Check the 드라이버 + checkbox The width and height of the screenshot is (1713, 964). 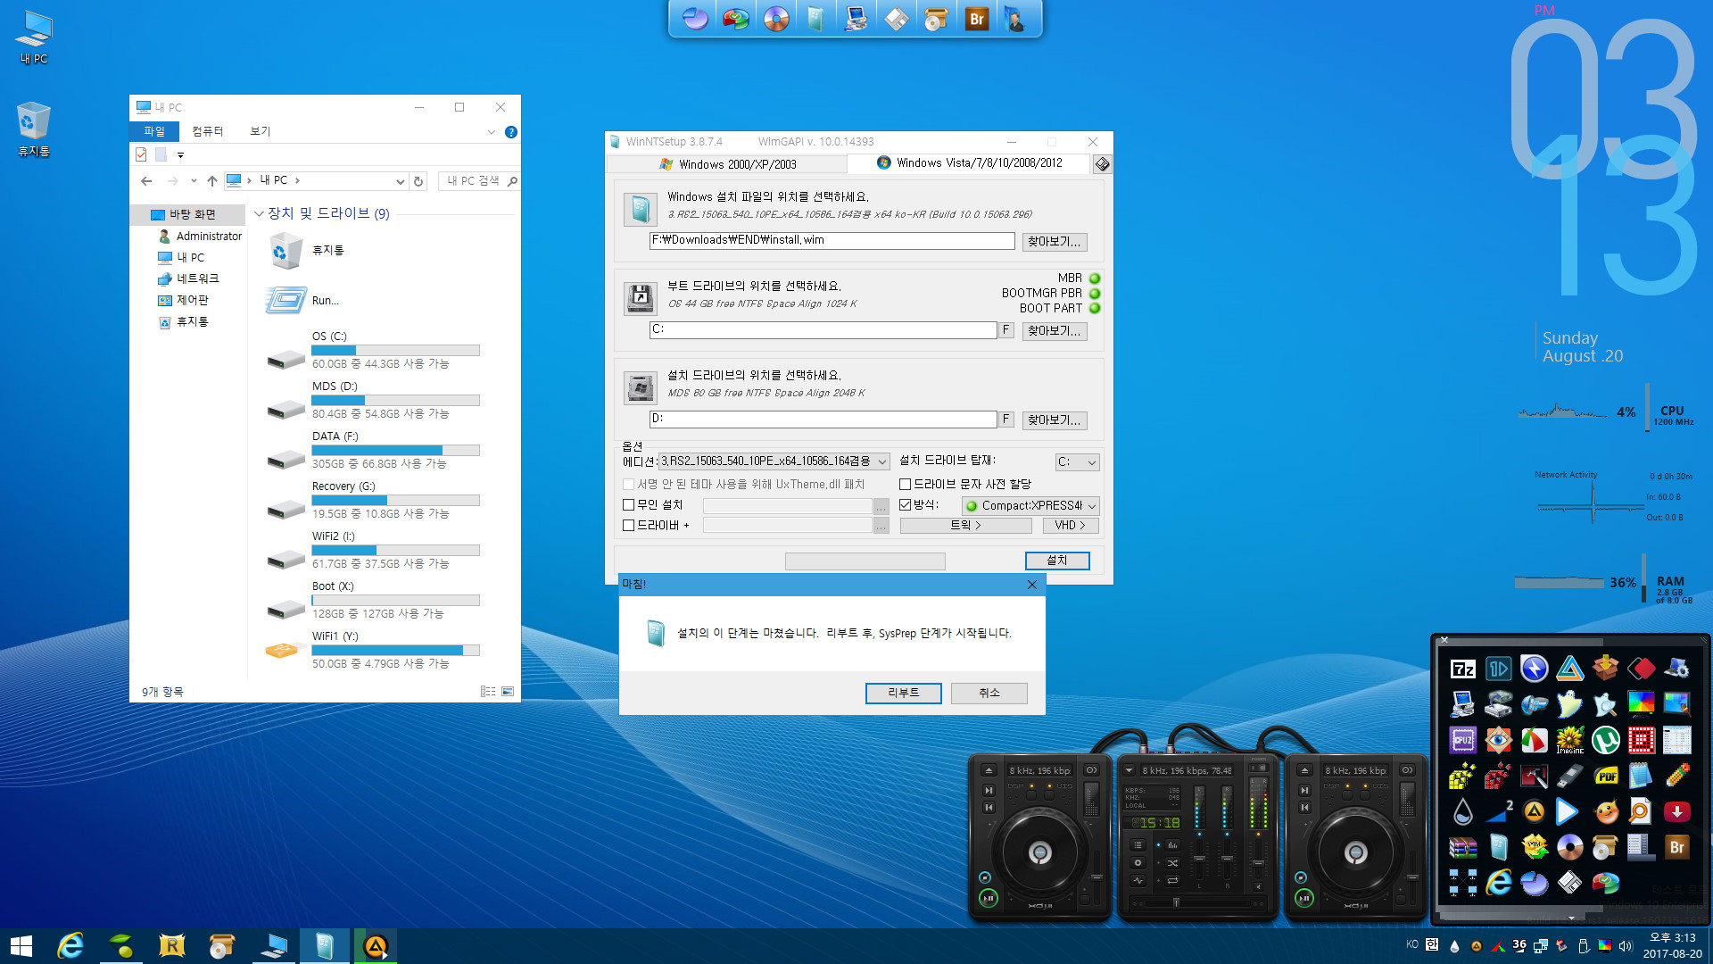[x=628, y=526]
